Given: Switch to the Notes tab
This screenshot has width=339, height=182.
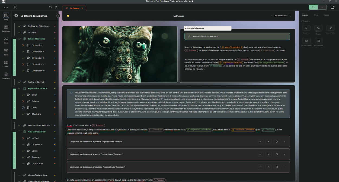Looking at the screenshot, I should click(x=327, y=15).
